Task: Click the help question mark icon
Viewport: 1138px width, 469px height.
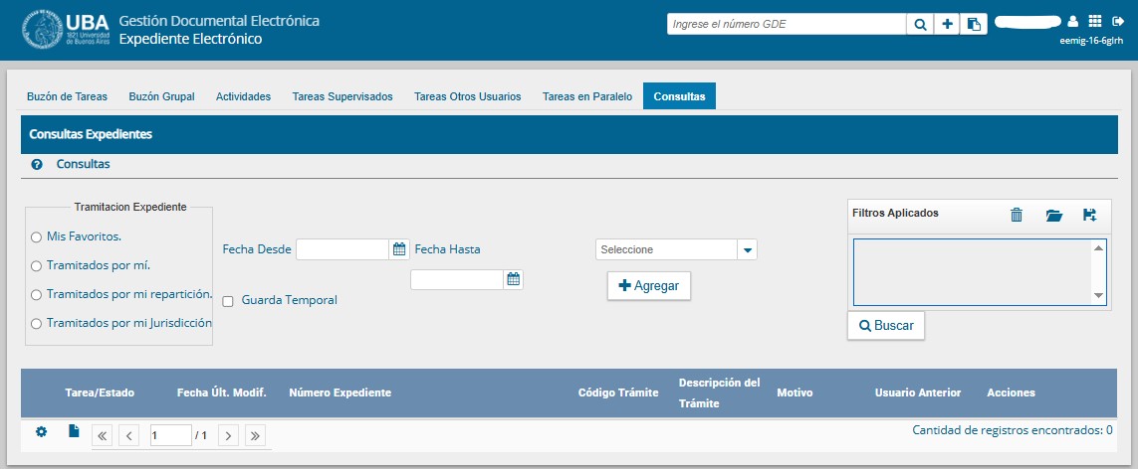Action: pos(37,165)
